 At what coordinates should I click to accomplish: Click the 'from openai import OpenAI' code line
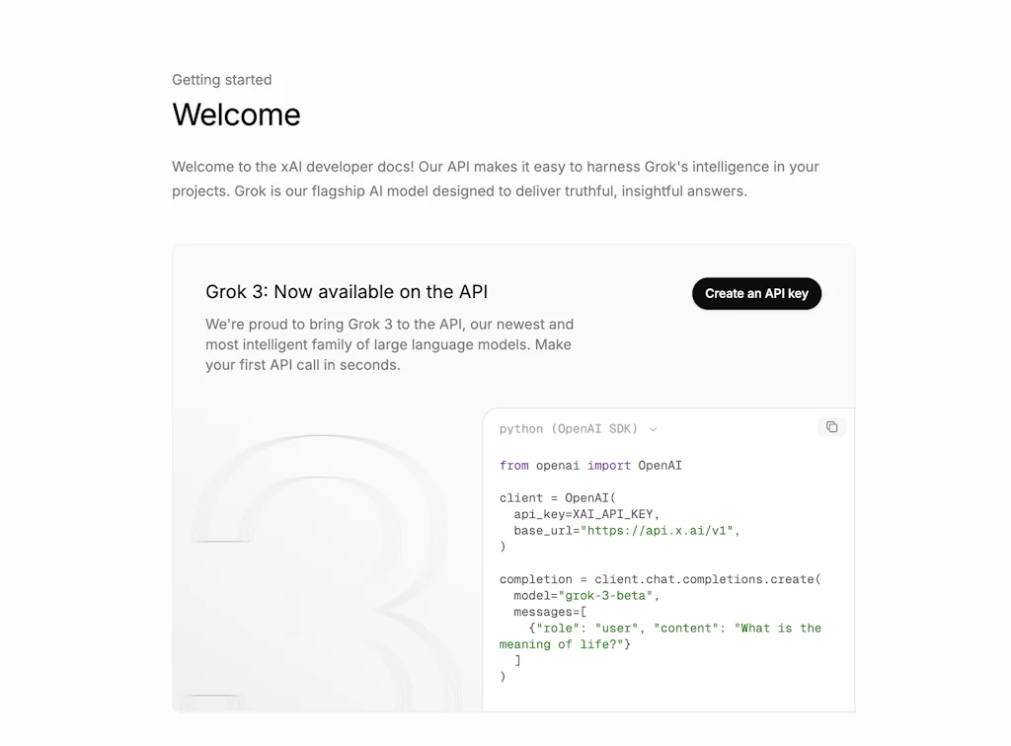590,465
